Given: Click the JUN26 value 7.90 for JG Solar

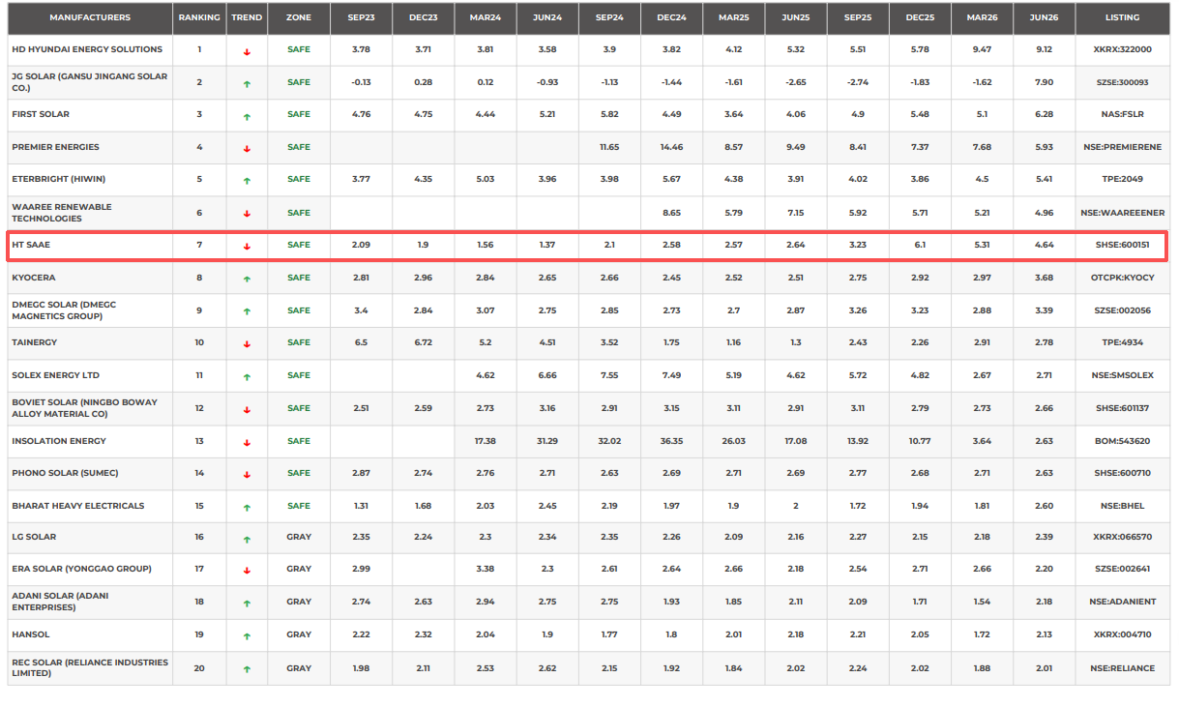Looking at the screenshot, I should [1044, 82].
